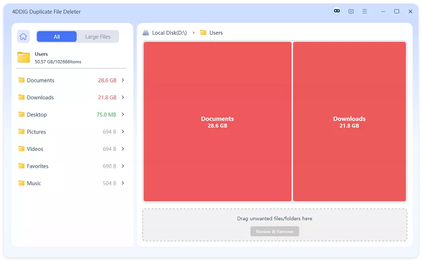
Task: Click the drag unwanted files drop zone
Action: (x=275, y=225)
